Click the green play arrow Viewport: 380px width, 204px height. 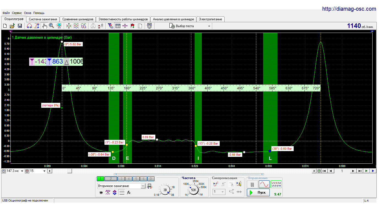click(x=366, y=171)
